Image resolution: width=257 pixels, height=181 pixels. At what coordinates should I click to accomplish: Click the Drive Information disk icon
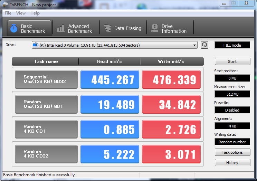click(x=154, y=28)
